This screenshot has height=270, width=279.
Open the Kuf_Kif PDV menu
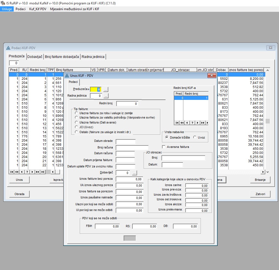pos(38,9)
